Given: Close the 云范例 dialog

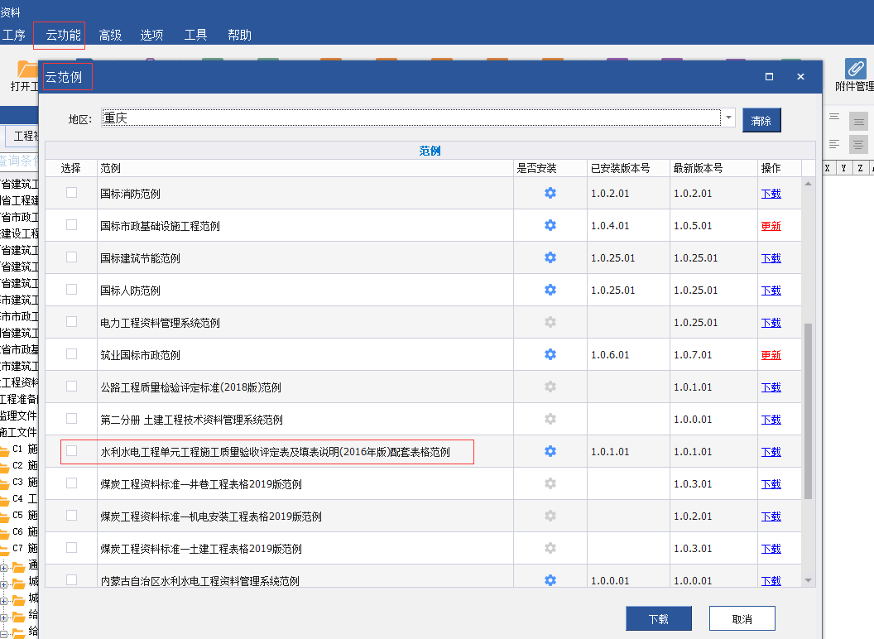Looking at the screenshot, I should coord(800,76).
